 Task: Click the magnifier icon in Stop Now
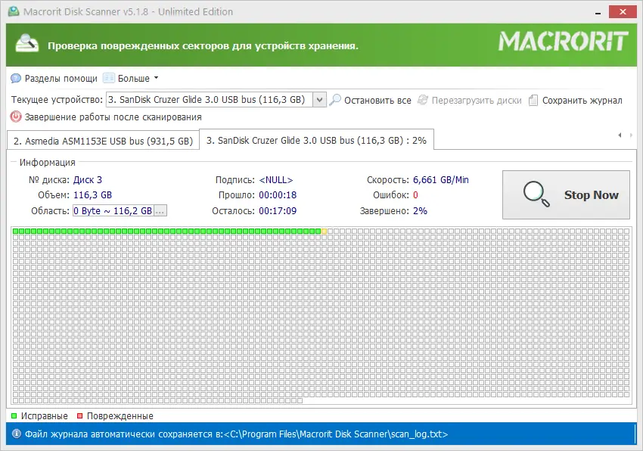tap(536, 194)
